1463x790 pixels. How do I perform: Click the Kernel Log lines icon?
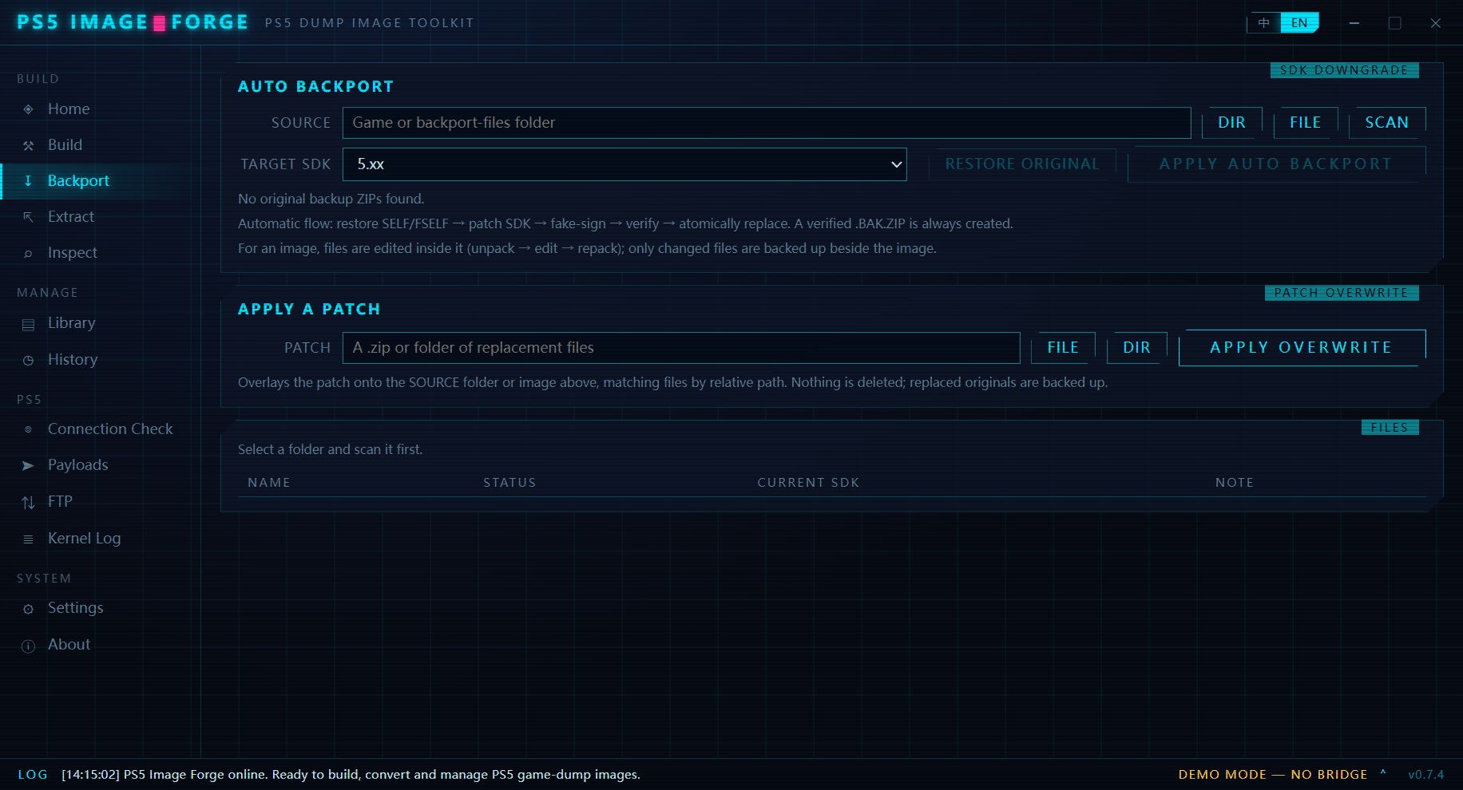click(x=28, y=539)
